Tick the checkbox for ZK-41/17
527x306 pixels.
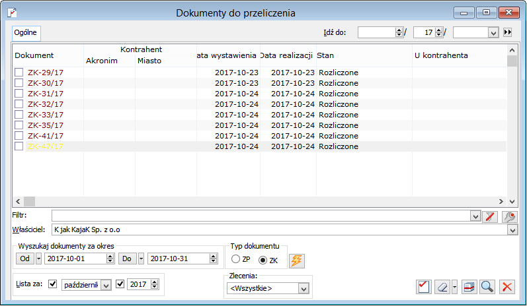click(x=19, y=136)
